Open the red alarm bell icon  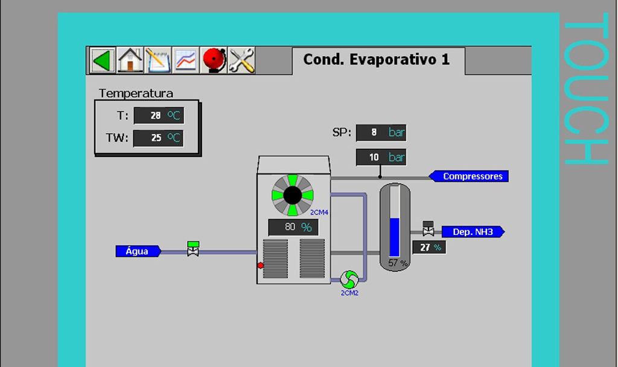[x=214, y=60]
